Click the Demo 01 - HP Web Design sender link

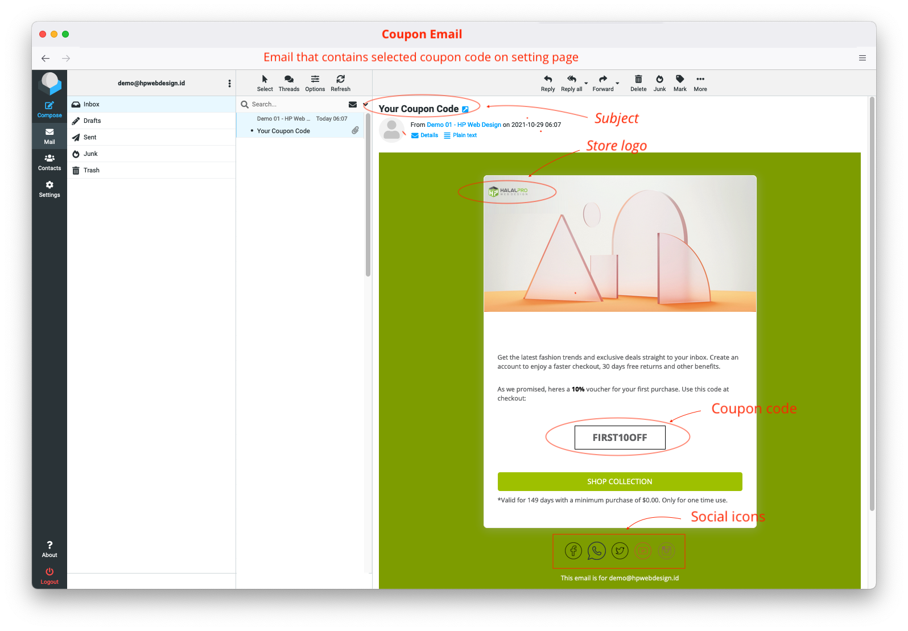464,125
